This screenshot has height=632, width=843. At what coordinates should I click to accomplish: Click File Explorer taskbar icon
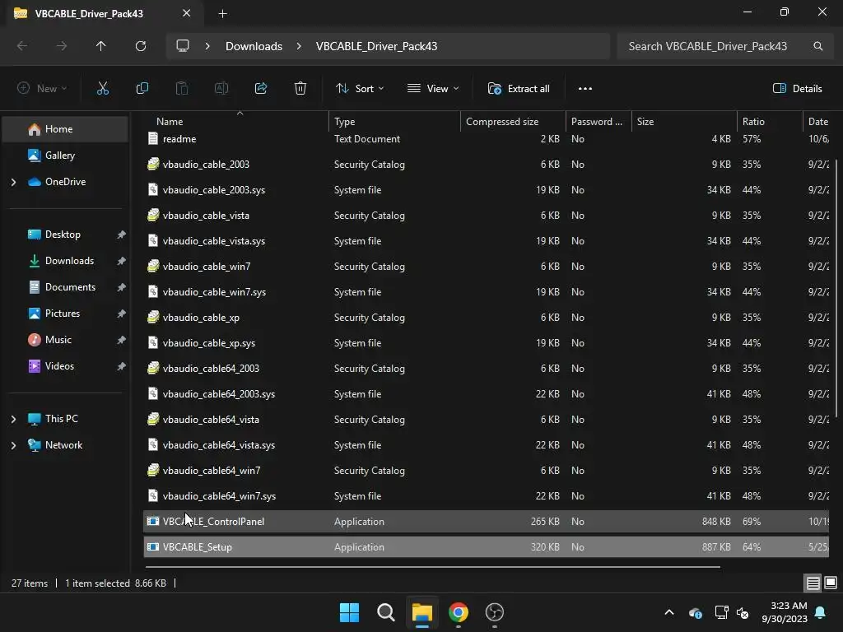pyautogui.click(x=422, y=612)
